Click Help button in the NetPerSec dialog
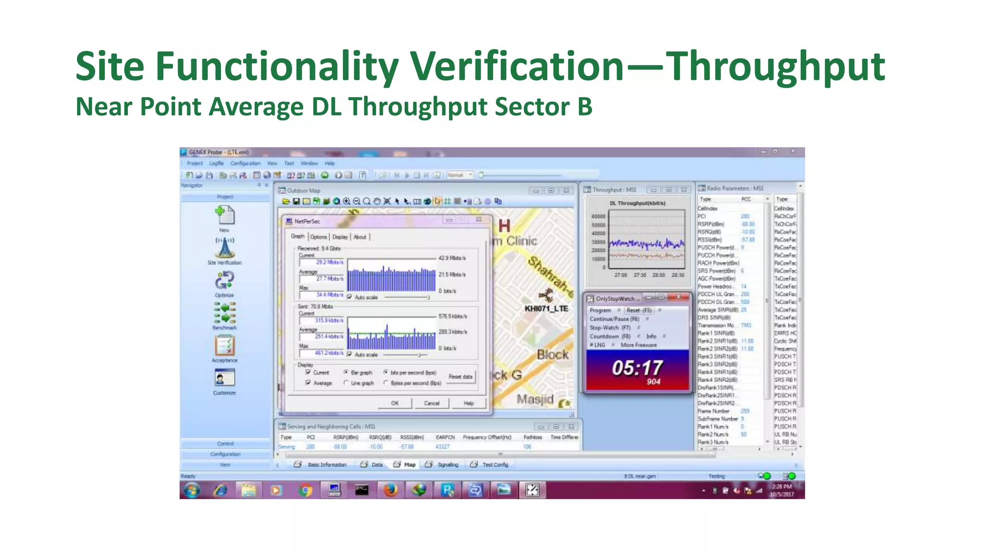 pos(468,403)
